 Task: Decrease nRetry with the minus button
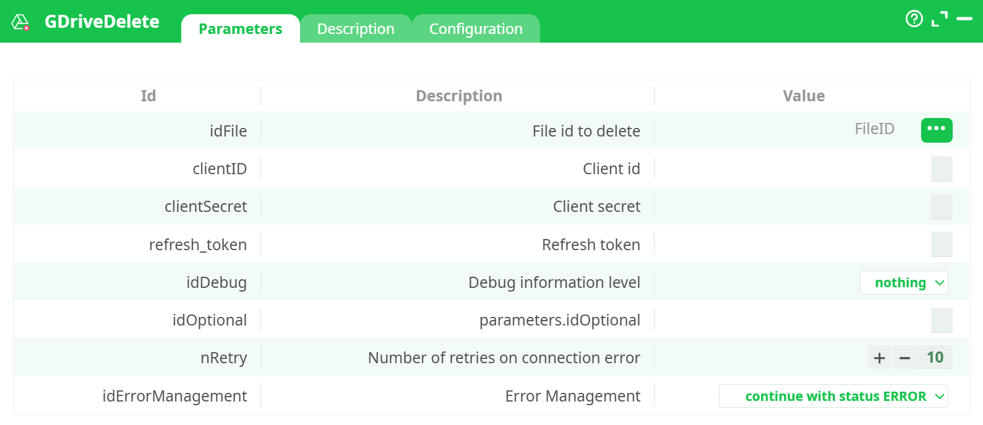pyautogui.click(x=904, y=358)
